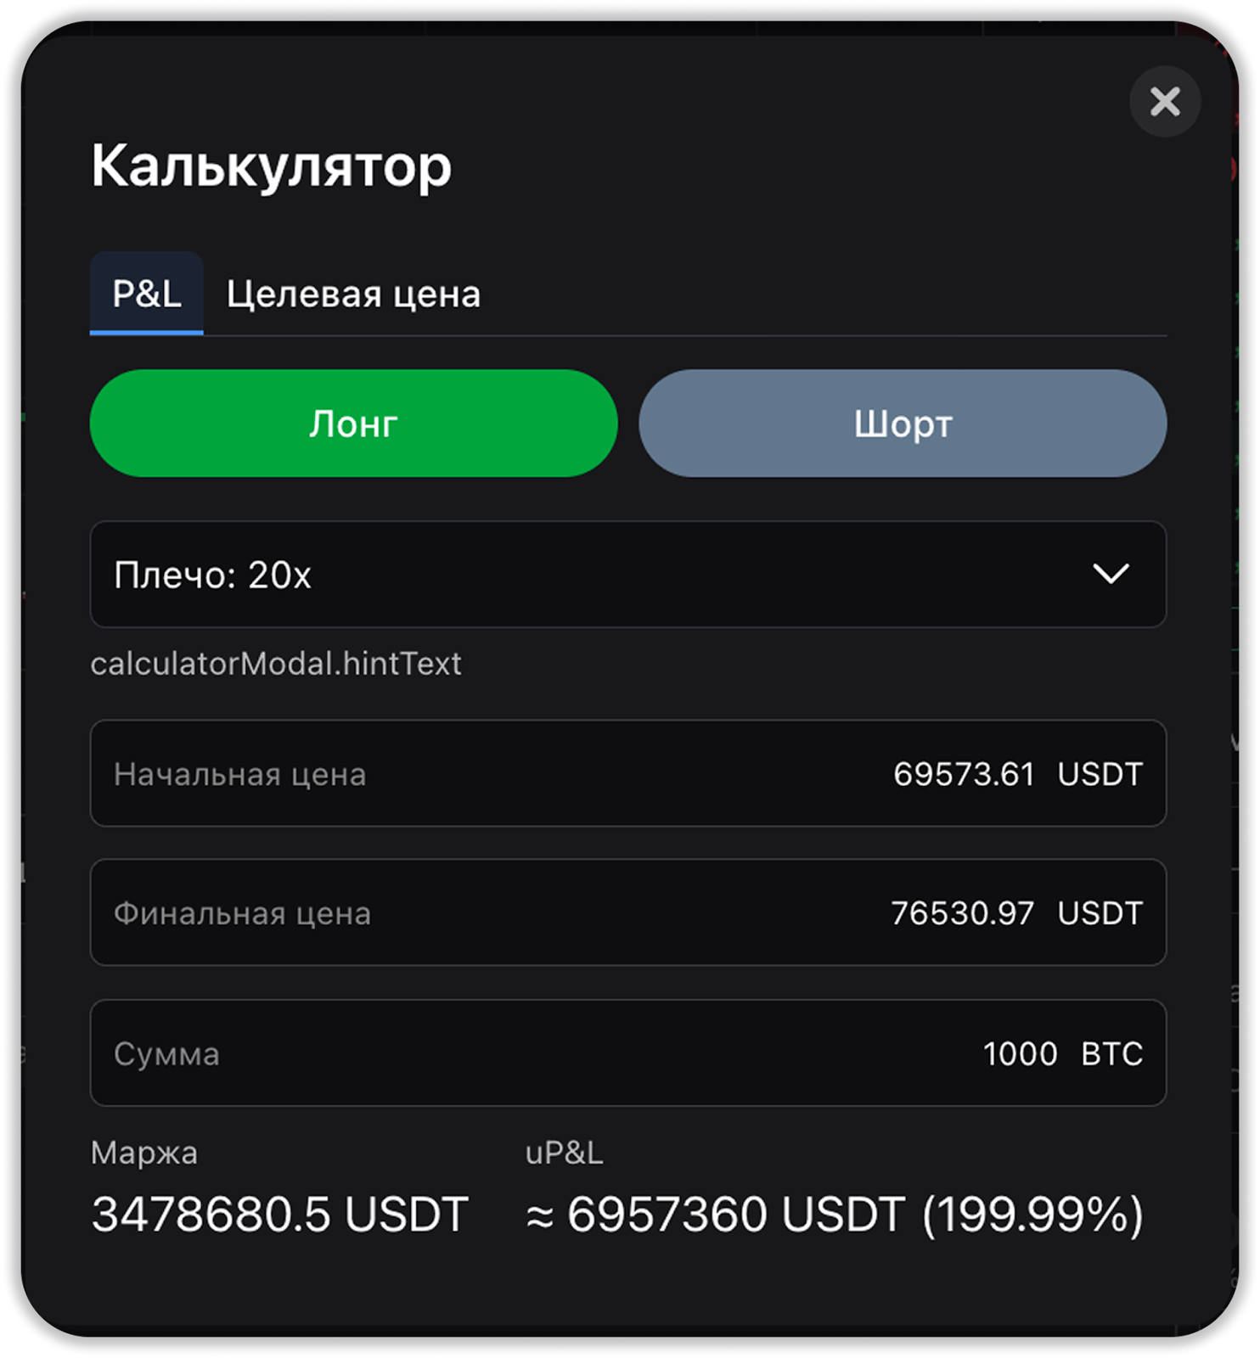The height and width of the screenshot is (1358, 1260).
Task: Click the calculatorModal.hintText hint line
Action: (276, 664)
